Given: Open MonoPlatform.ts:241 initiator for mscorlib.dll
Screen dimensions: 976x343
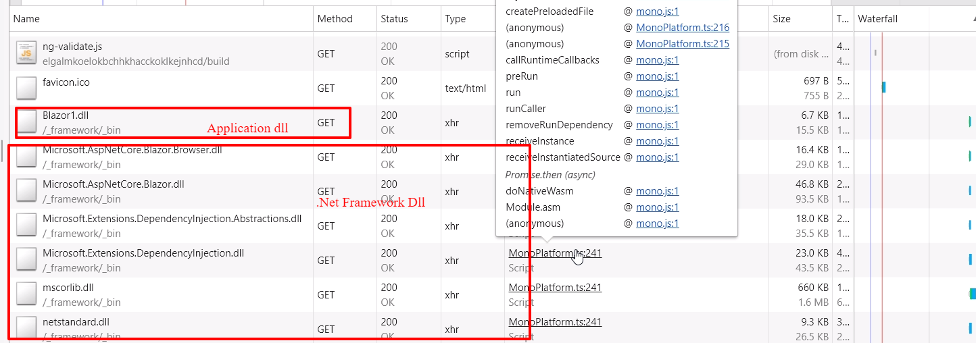Looking at the screenshot, I should [x=555, y=288].
